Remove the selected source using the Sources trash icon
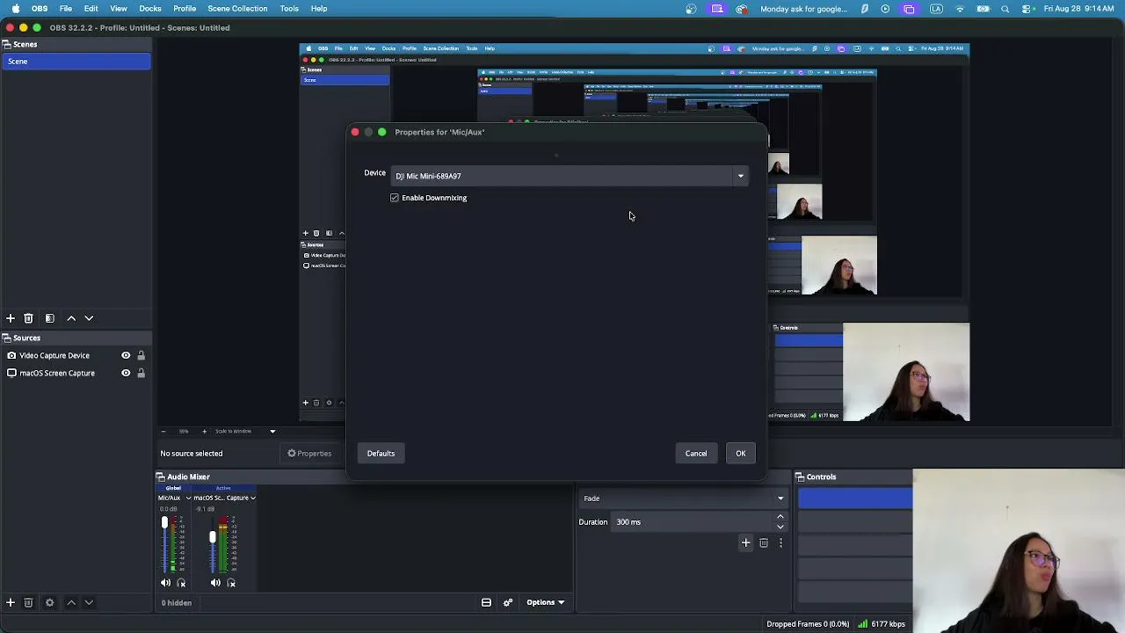Screen dimensions: 1125x633 (28, 602)
